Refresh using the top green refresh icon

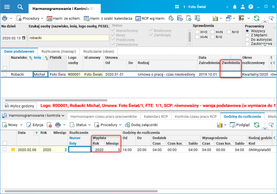tap(256, 18)
